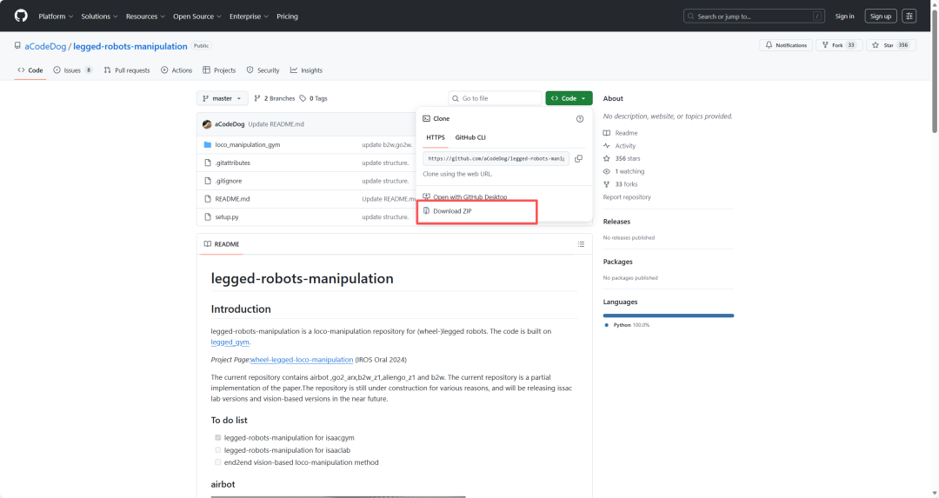Select the GitHub CLI clone tab

(470, 137)
